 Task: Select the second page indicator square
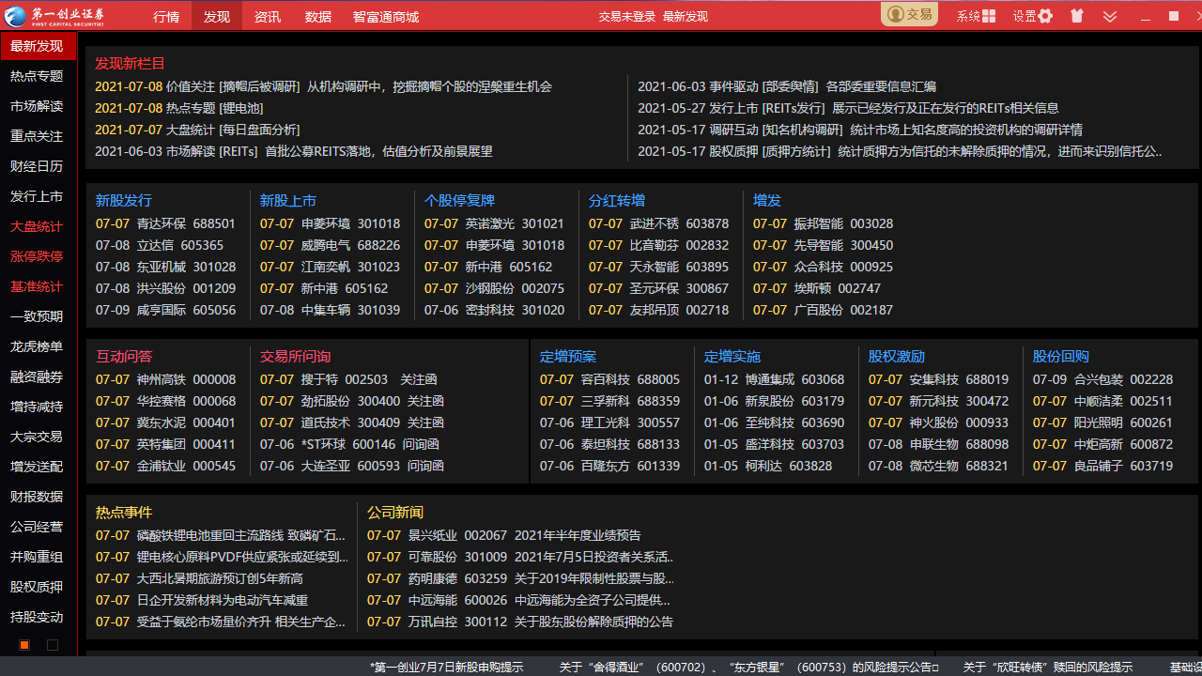[52, 645]
